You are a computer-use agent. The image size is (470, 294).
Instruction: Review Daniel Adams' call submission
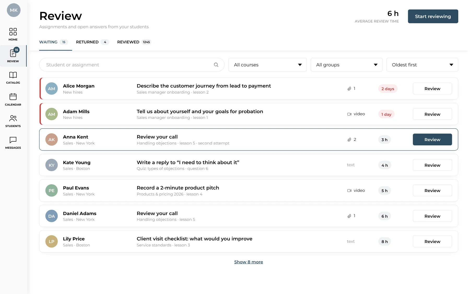coord(432,216)
